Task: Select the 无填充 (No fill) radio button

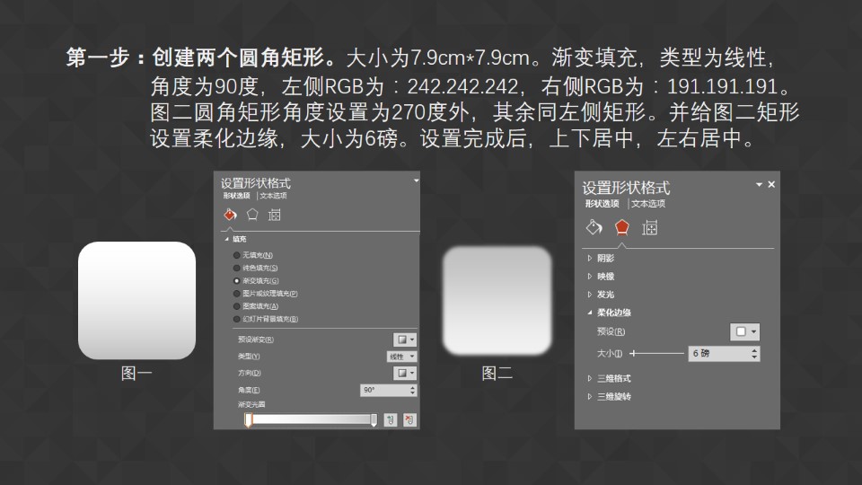Action: [x=237, y=255]
